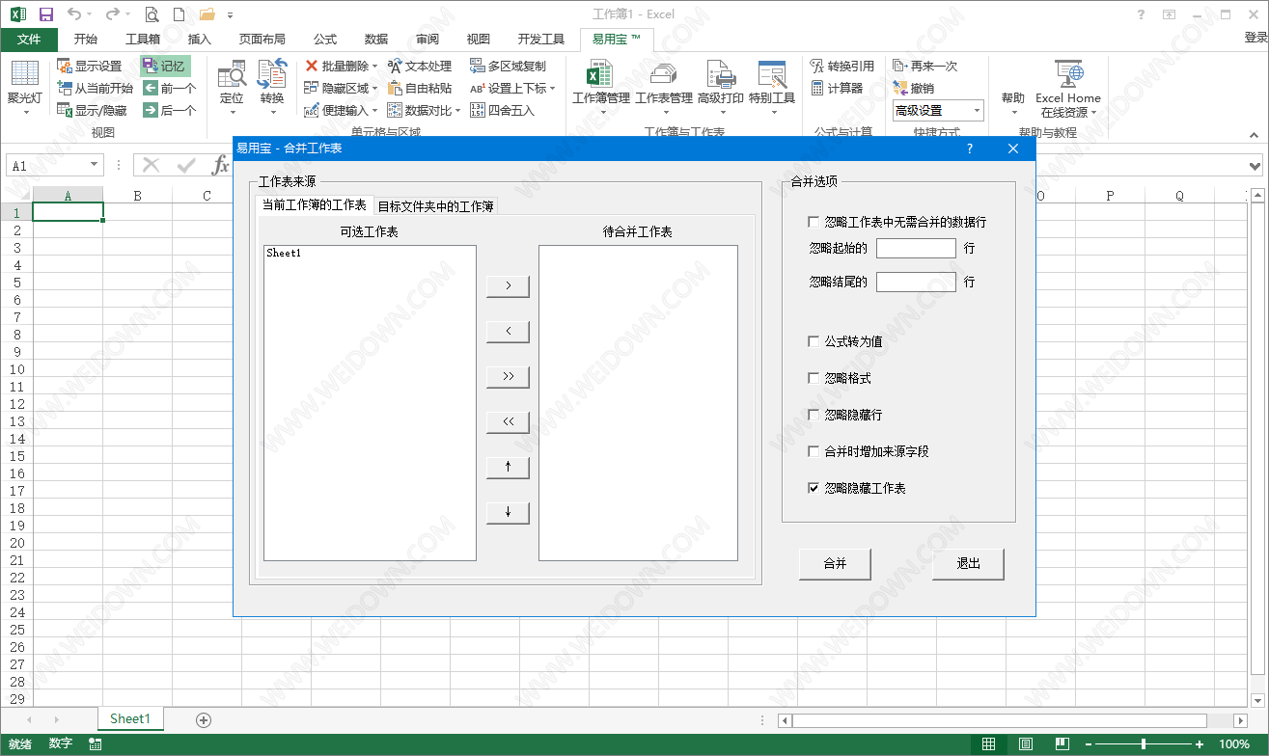Toggle the 记忆 memory button
The height and width of the screenshot is (756, 1269).
(x=164, y=67)
